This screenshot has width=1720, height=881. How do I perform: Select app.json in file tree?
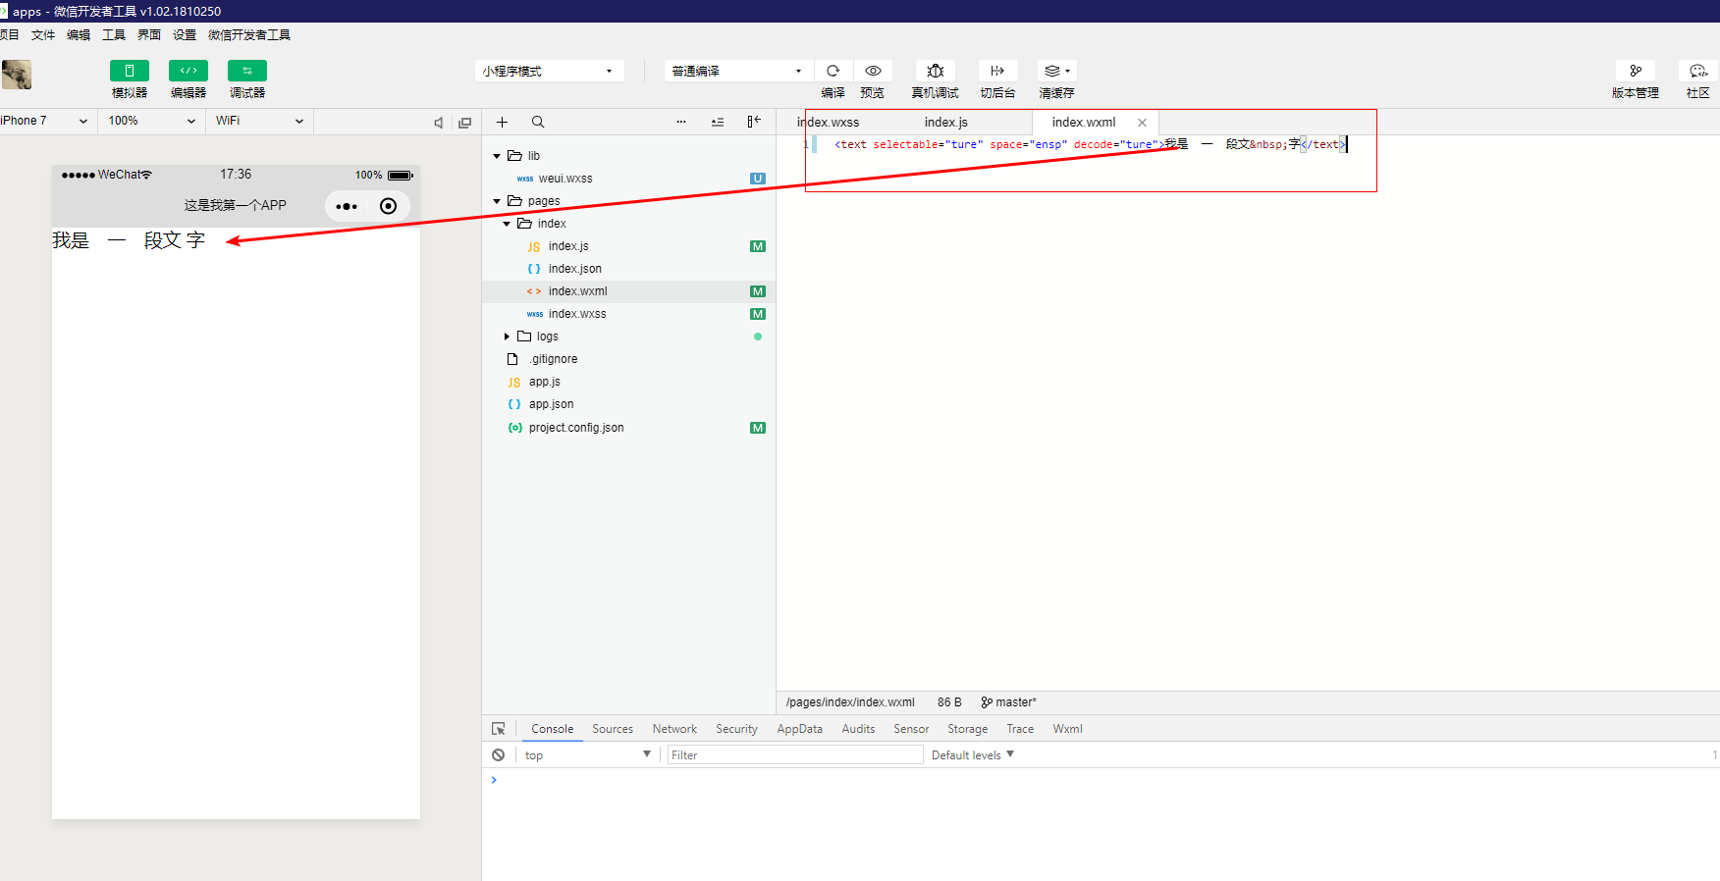click(x=551, y=404)
